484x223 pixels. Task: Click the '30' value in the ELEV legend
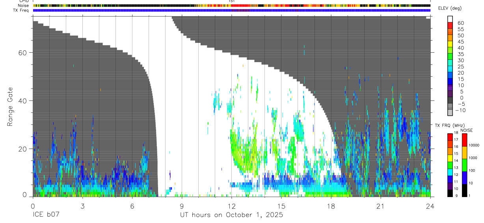[460, 60]
